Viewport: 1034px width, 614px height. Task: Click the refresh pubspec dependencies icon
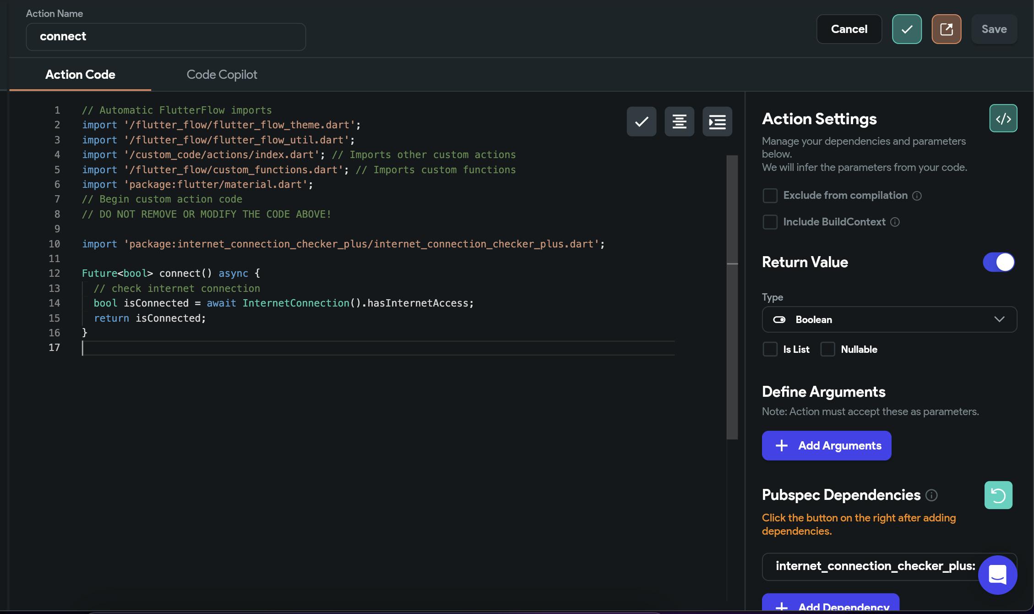[x=998, y=495]
